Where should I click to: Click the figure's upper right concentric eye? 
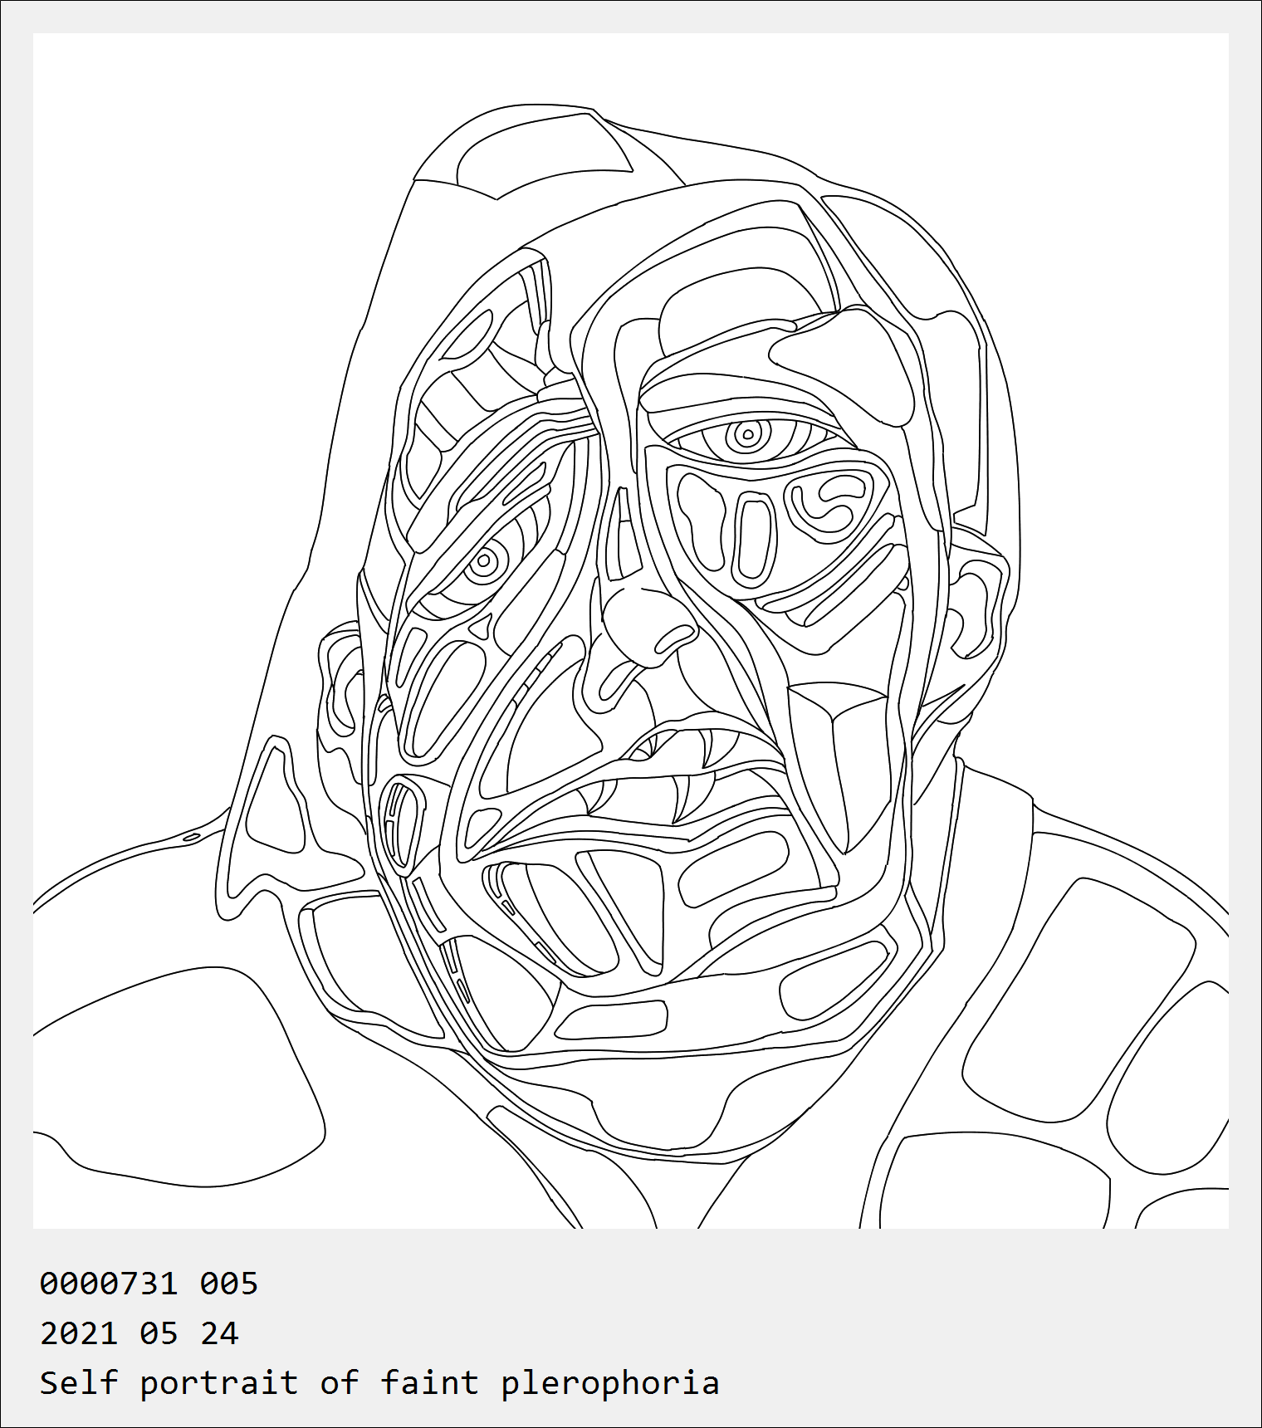pyautogui.click(x=748, y=435)
